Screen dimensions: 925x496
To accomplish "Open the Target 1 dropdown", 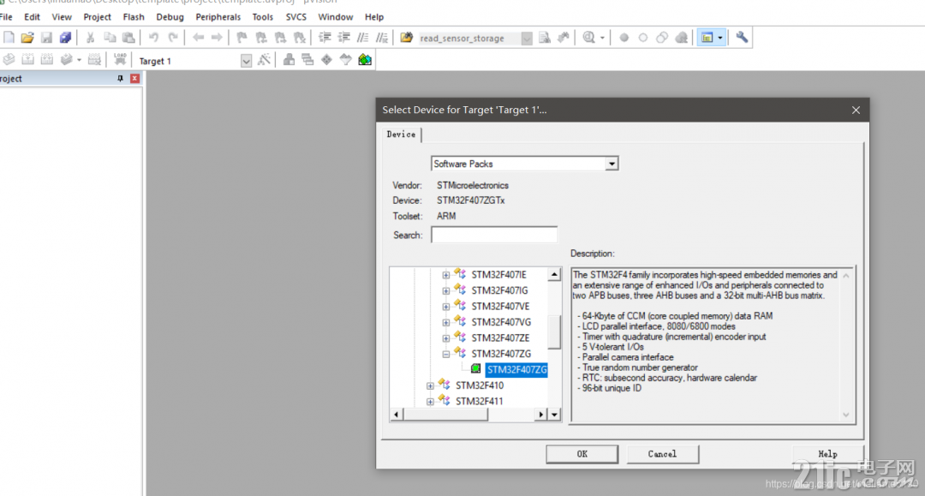I will click(246, 61).
